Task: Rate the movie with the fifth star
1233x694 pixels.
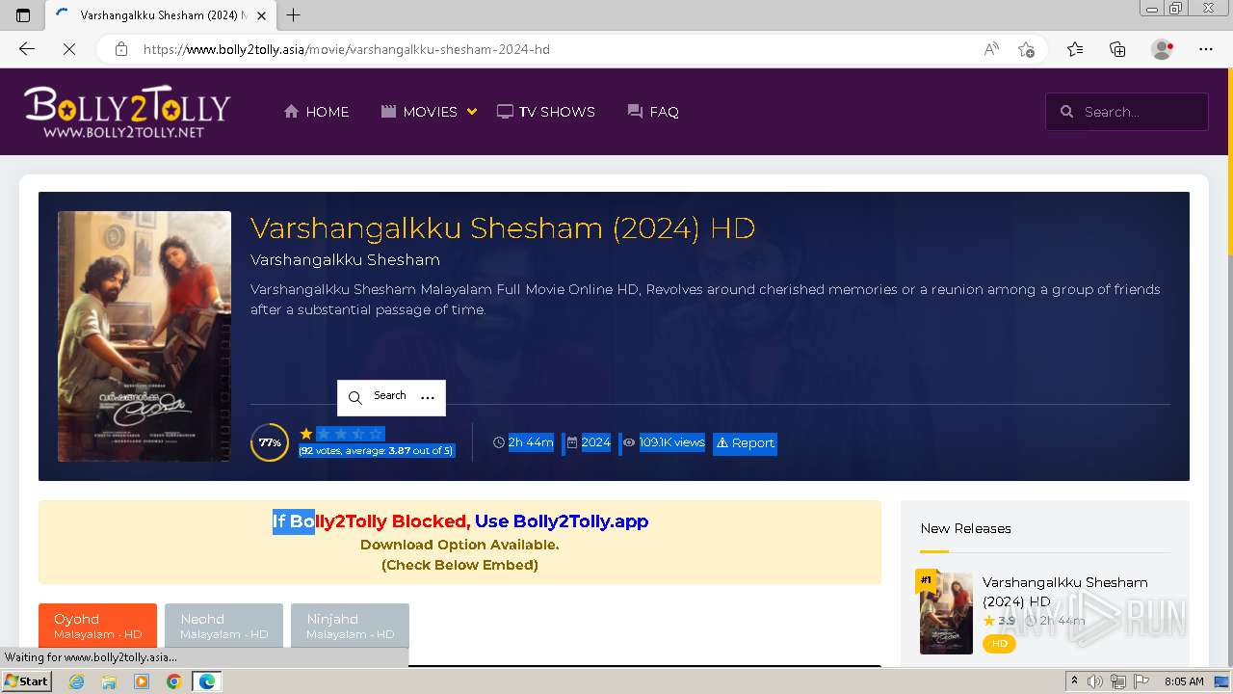Action: (376, 434)
